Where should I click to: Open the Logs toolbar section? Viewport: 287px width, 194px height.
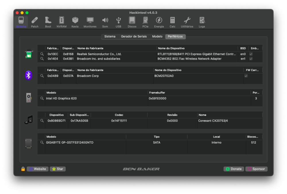click(202, 22)
